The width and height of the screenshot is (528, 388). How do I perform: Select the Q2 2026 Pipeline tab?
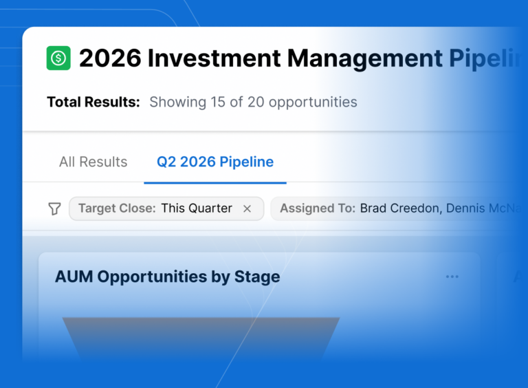coord(215,162)
